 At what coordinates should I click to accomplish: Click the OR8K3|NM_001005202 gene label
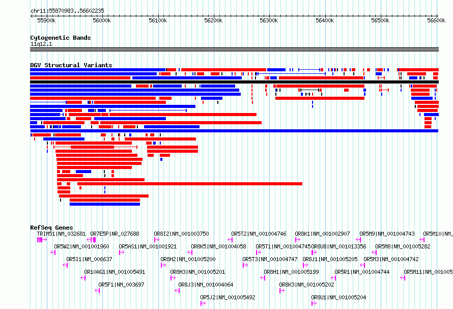coord(306,285)
